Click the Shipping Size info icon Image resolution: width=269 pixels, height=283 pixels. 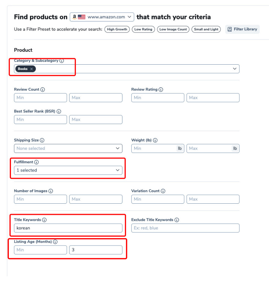tap(42, 140)
